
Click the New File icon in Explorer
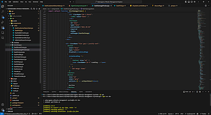coord(31,9)
